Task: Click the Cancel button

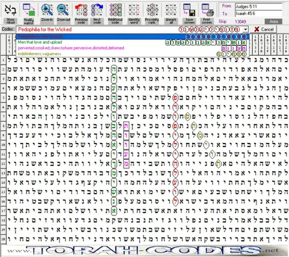Action: [x=264, y=30]
